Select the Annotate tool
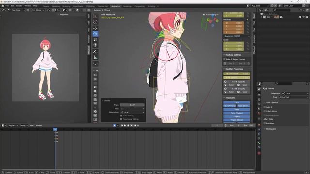The height and width of the screenshot is (174, 310). (x=95, y=52)
